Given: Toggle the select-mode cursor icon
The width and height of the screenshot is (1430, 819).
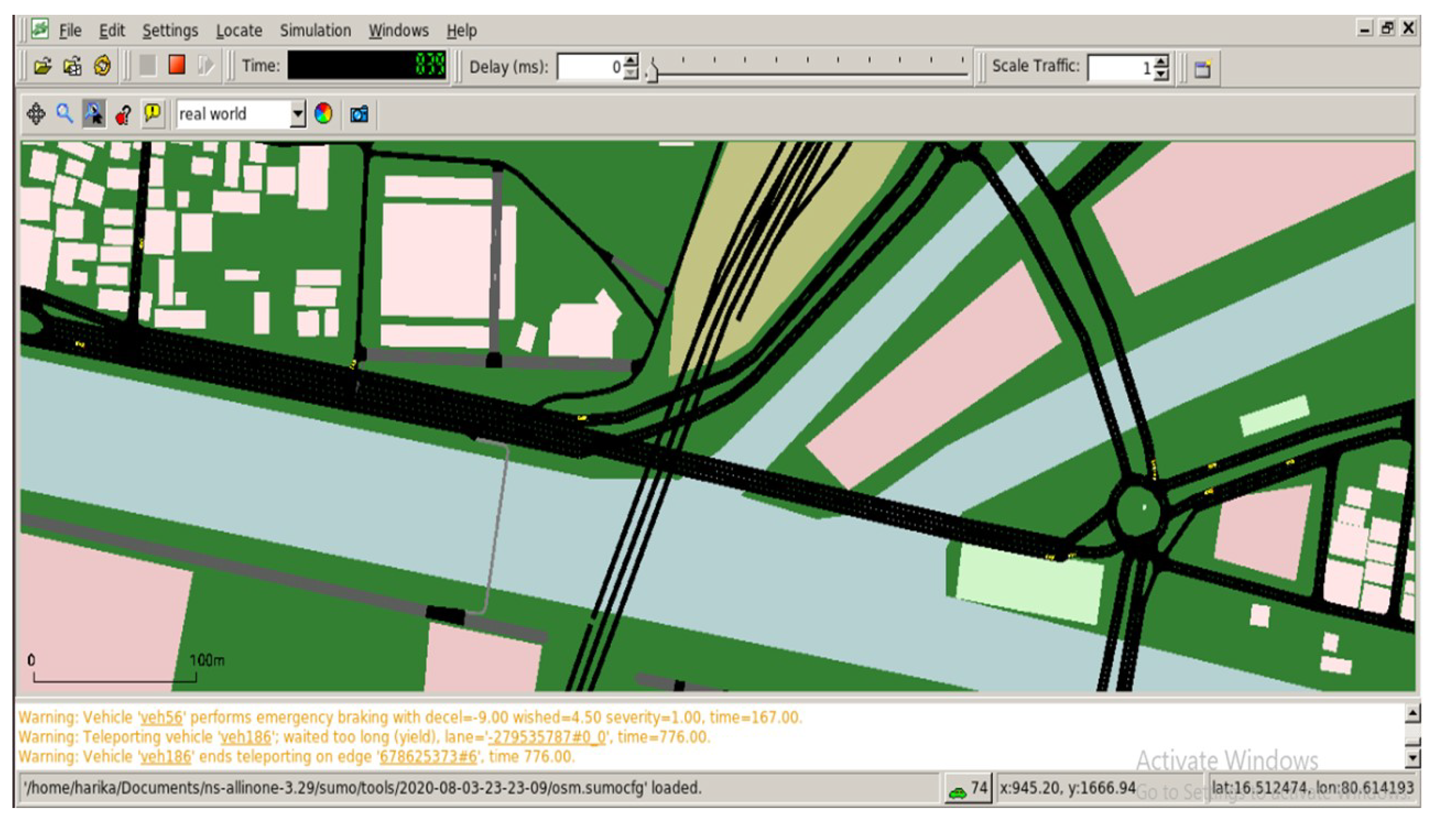Looking at the screenshot, I should 94,114.
